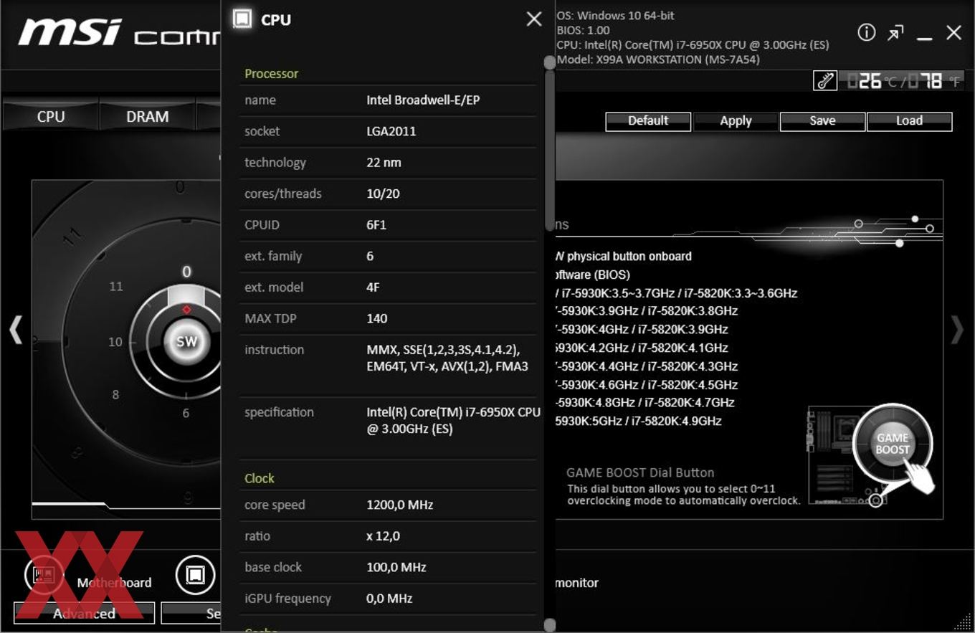
Task: Click the Save button
Action: point(822,121)
